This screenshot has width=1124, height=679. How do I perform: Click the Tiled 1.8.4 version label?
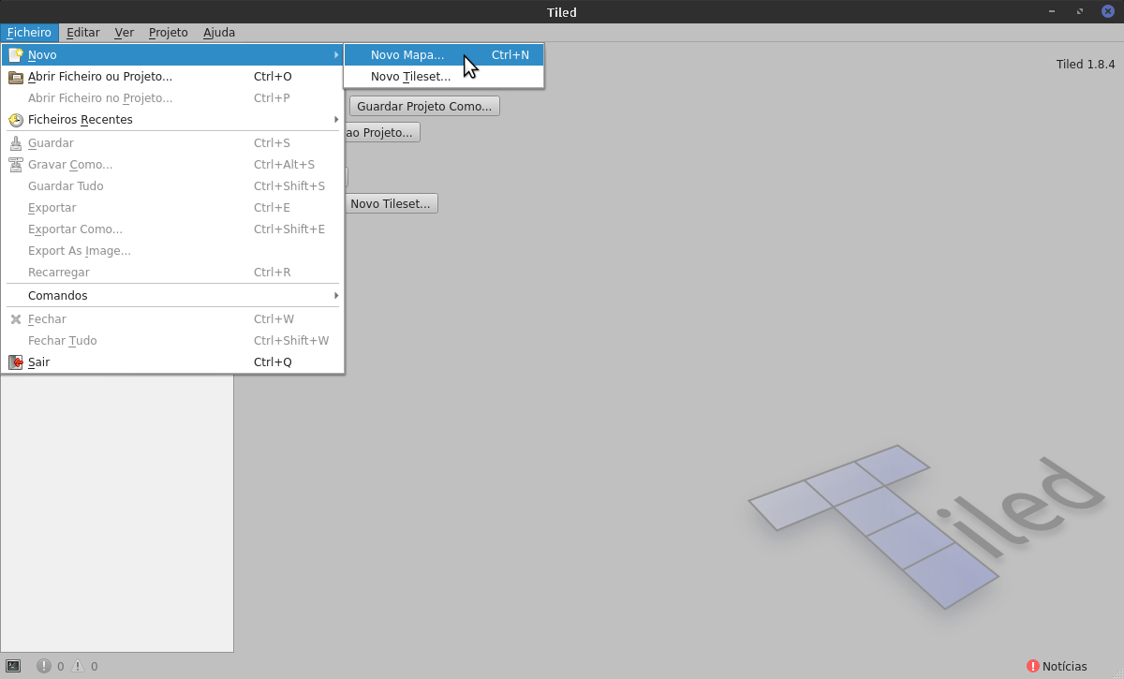[x=1086, y=65]
